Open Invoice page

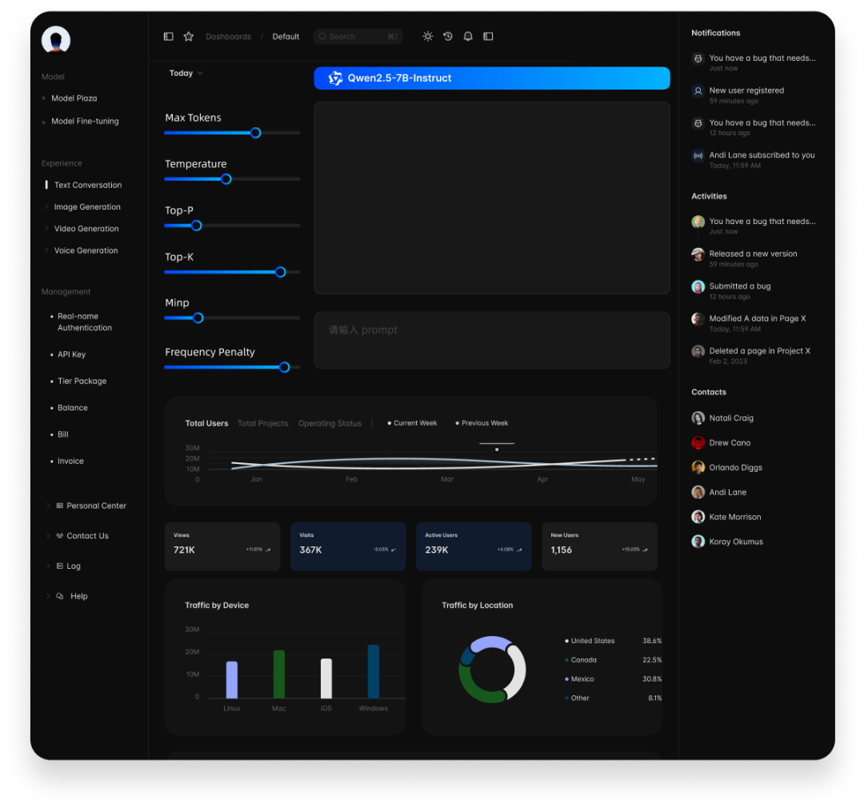point(70,461)
